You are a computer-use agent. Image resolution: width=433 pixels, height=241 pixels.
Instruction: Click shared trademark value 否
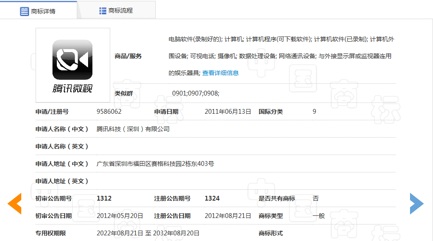(315, 198)
